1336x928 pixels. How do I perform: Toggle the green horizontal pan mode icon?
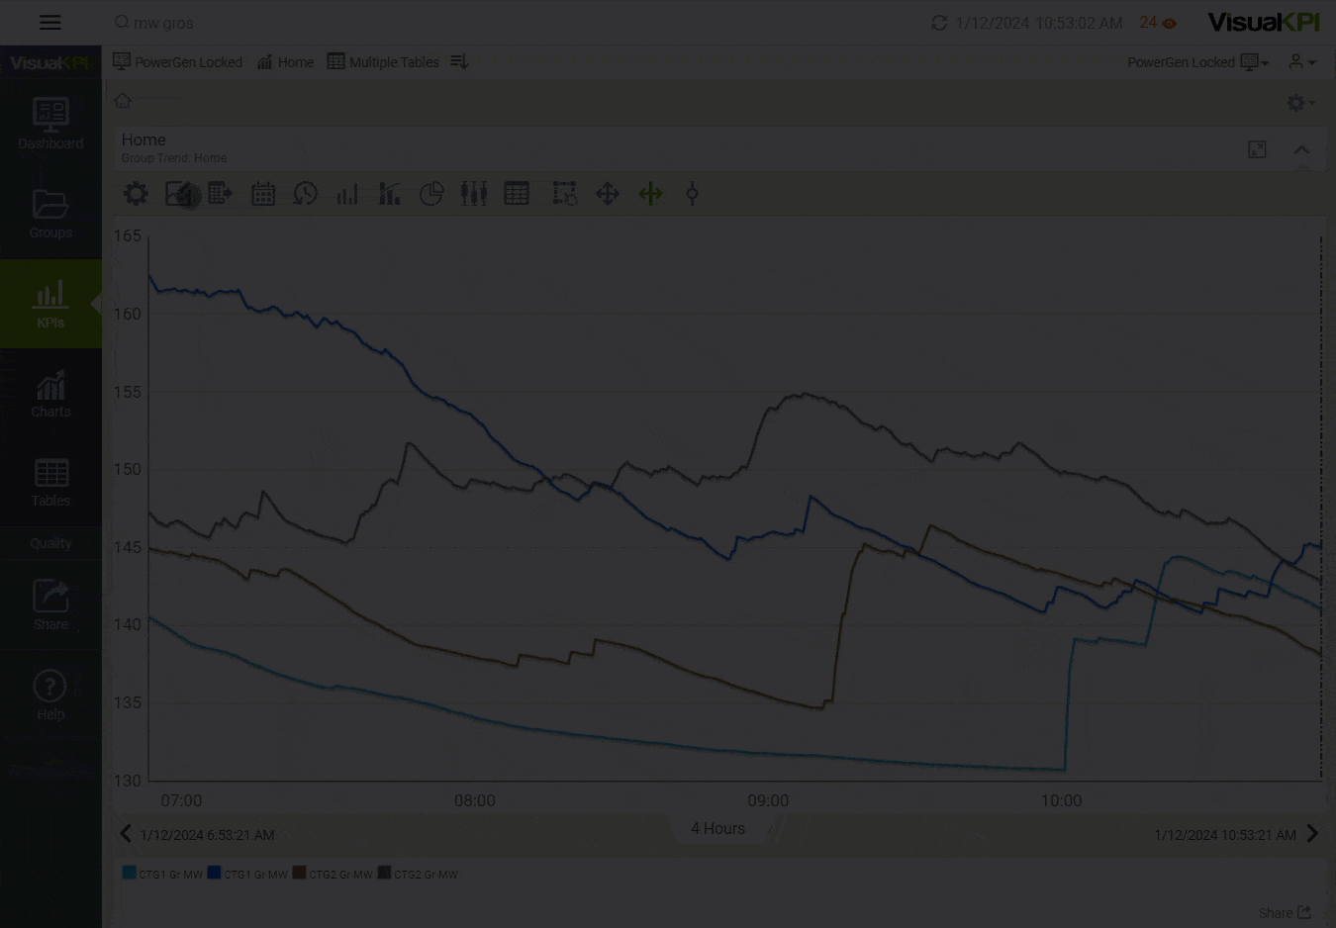650,194
